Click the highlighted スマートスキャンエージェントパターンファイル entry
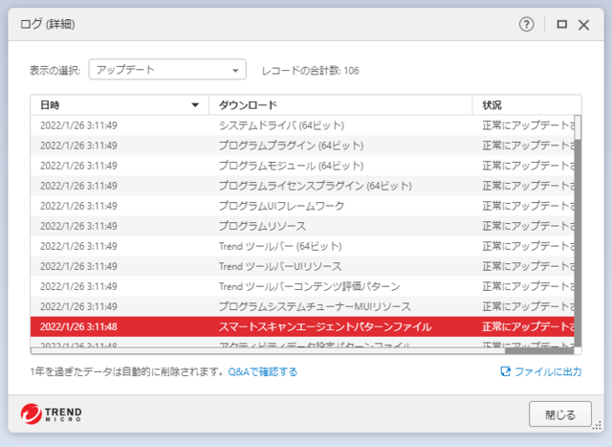The image size is (612, 447). [325, 326]
